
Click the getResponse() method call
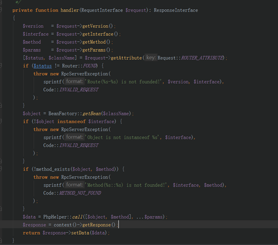tap(99, 225)
